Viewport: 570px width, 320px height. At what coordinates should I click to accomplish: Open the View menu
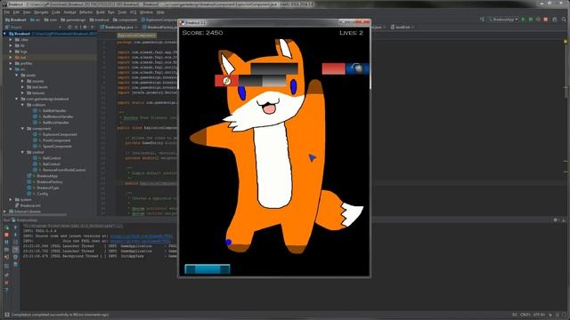27,12
